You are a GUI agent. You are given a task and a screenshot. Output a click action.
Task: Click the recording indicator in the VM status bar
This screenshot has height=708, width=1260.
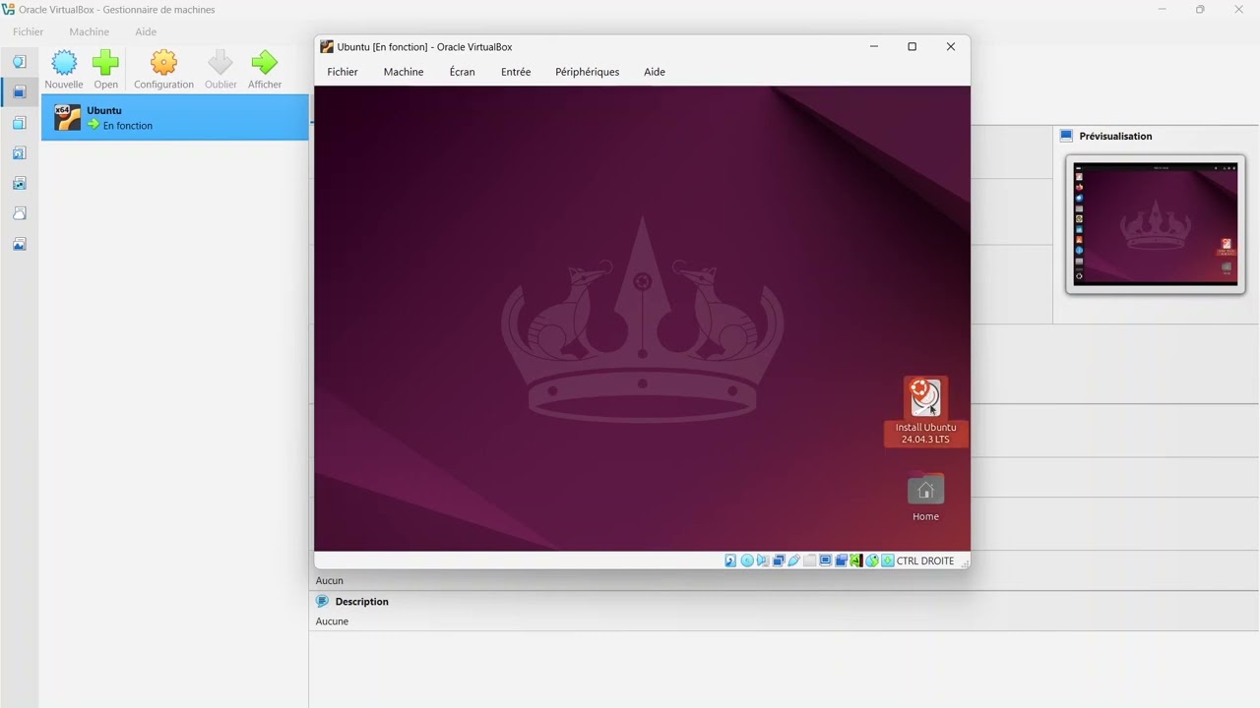842,560
